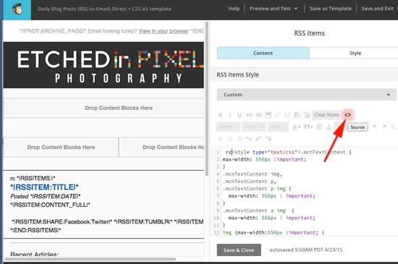Viewport: 398px width, 264px height.
Task: Toggle the Source code view icon
Action: tap(347, 115)
